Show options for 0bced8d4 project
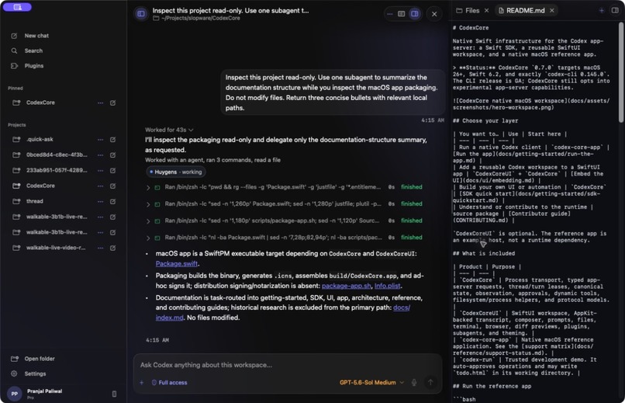Image resolution: width=625 pixels, height=403 pixels. click(100, 155)
